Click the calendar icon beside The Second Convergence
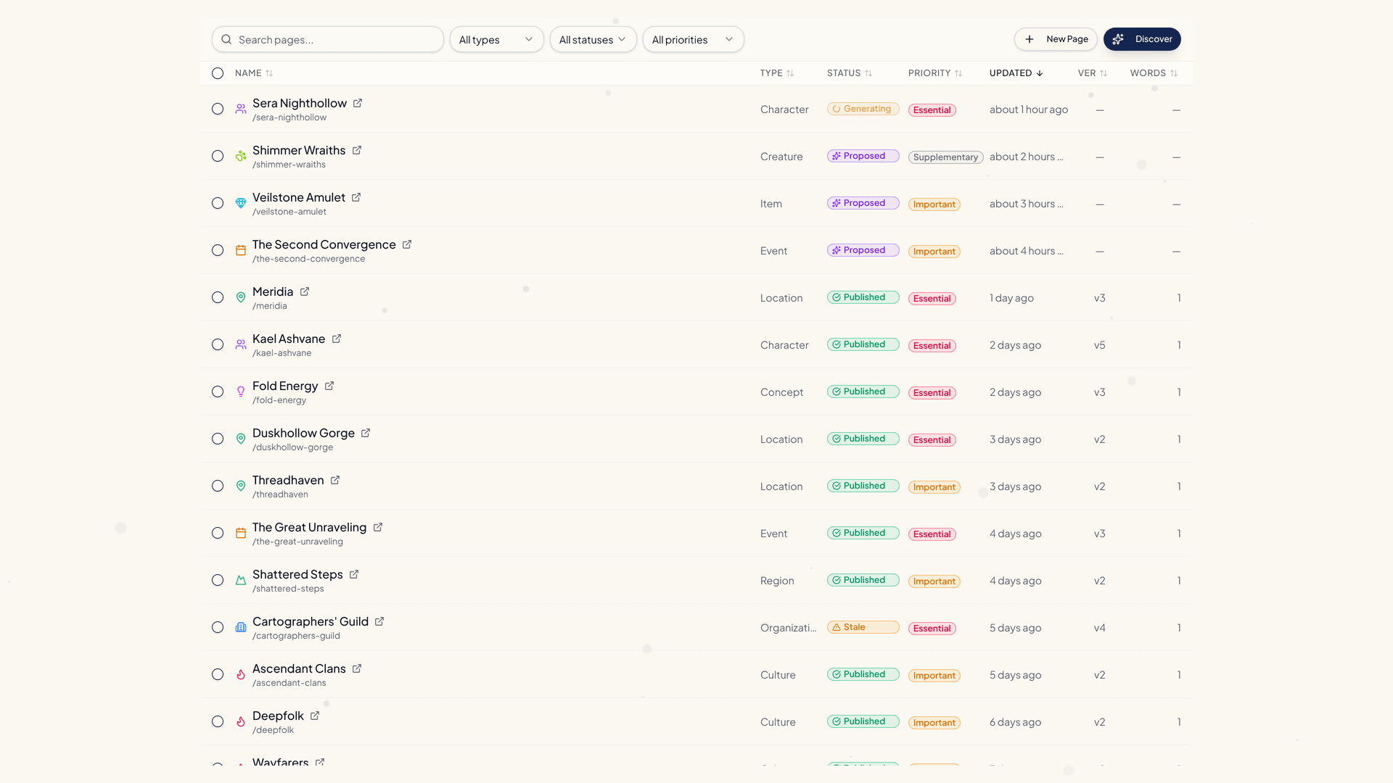The width and height of the screenshot is (1393, 783). pos(240,250)
